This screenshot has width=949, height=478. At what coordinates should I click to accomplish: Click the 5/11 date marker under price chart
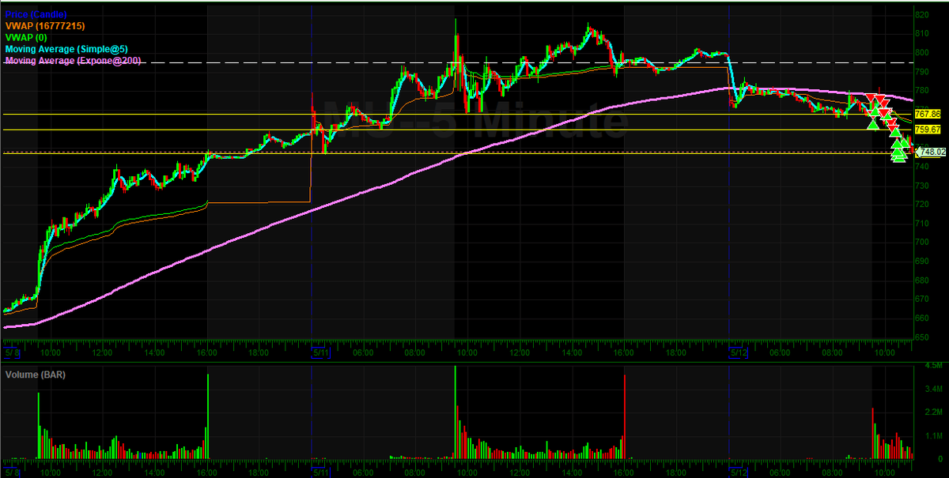click(x=321, y=354)
